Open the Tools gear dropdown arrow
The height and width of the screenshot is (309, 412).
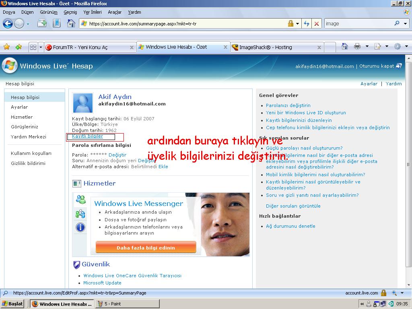406,47
